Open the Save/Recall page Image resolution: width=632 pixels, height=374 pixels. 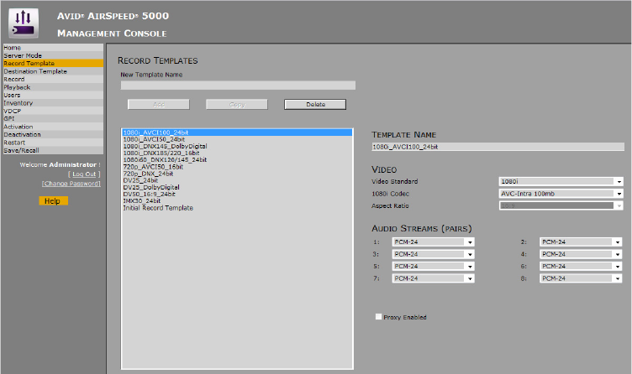tap(53, 150)
